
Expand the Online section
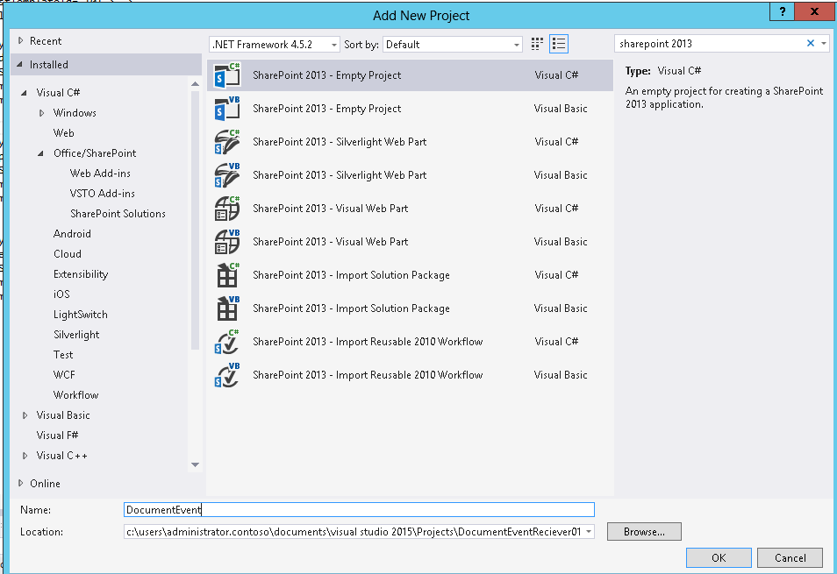point(20,483)
